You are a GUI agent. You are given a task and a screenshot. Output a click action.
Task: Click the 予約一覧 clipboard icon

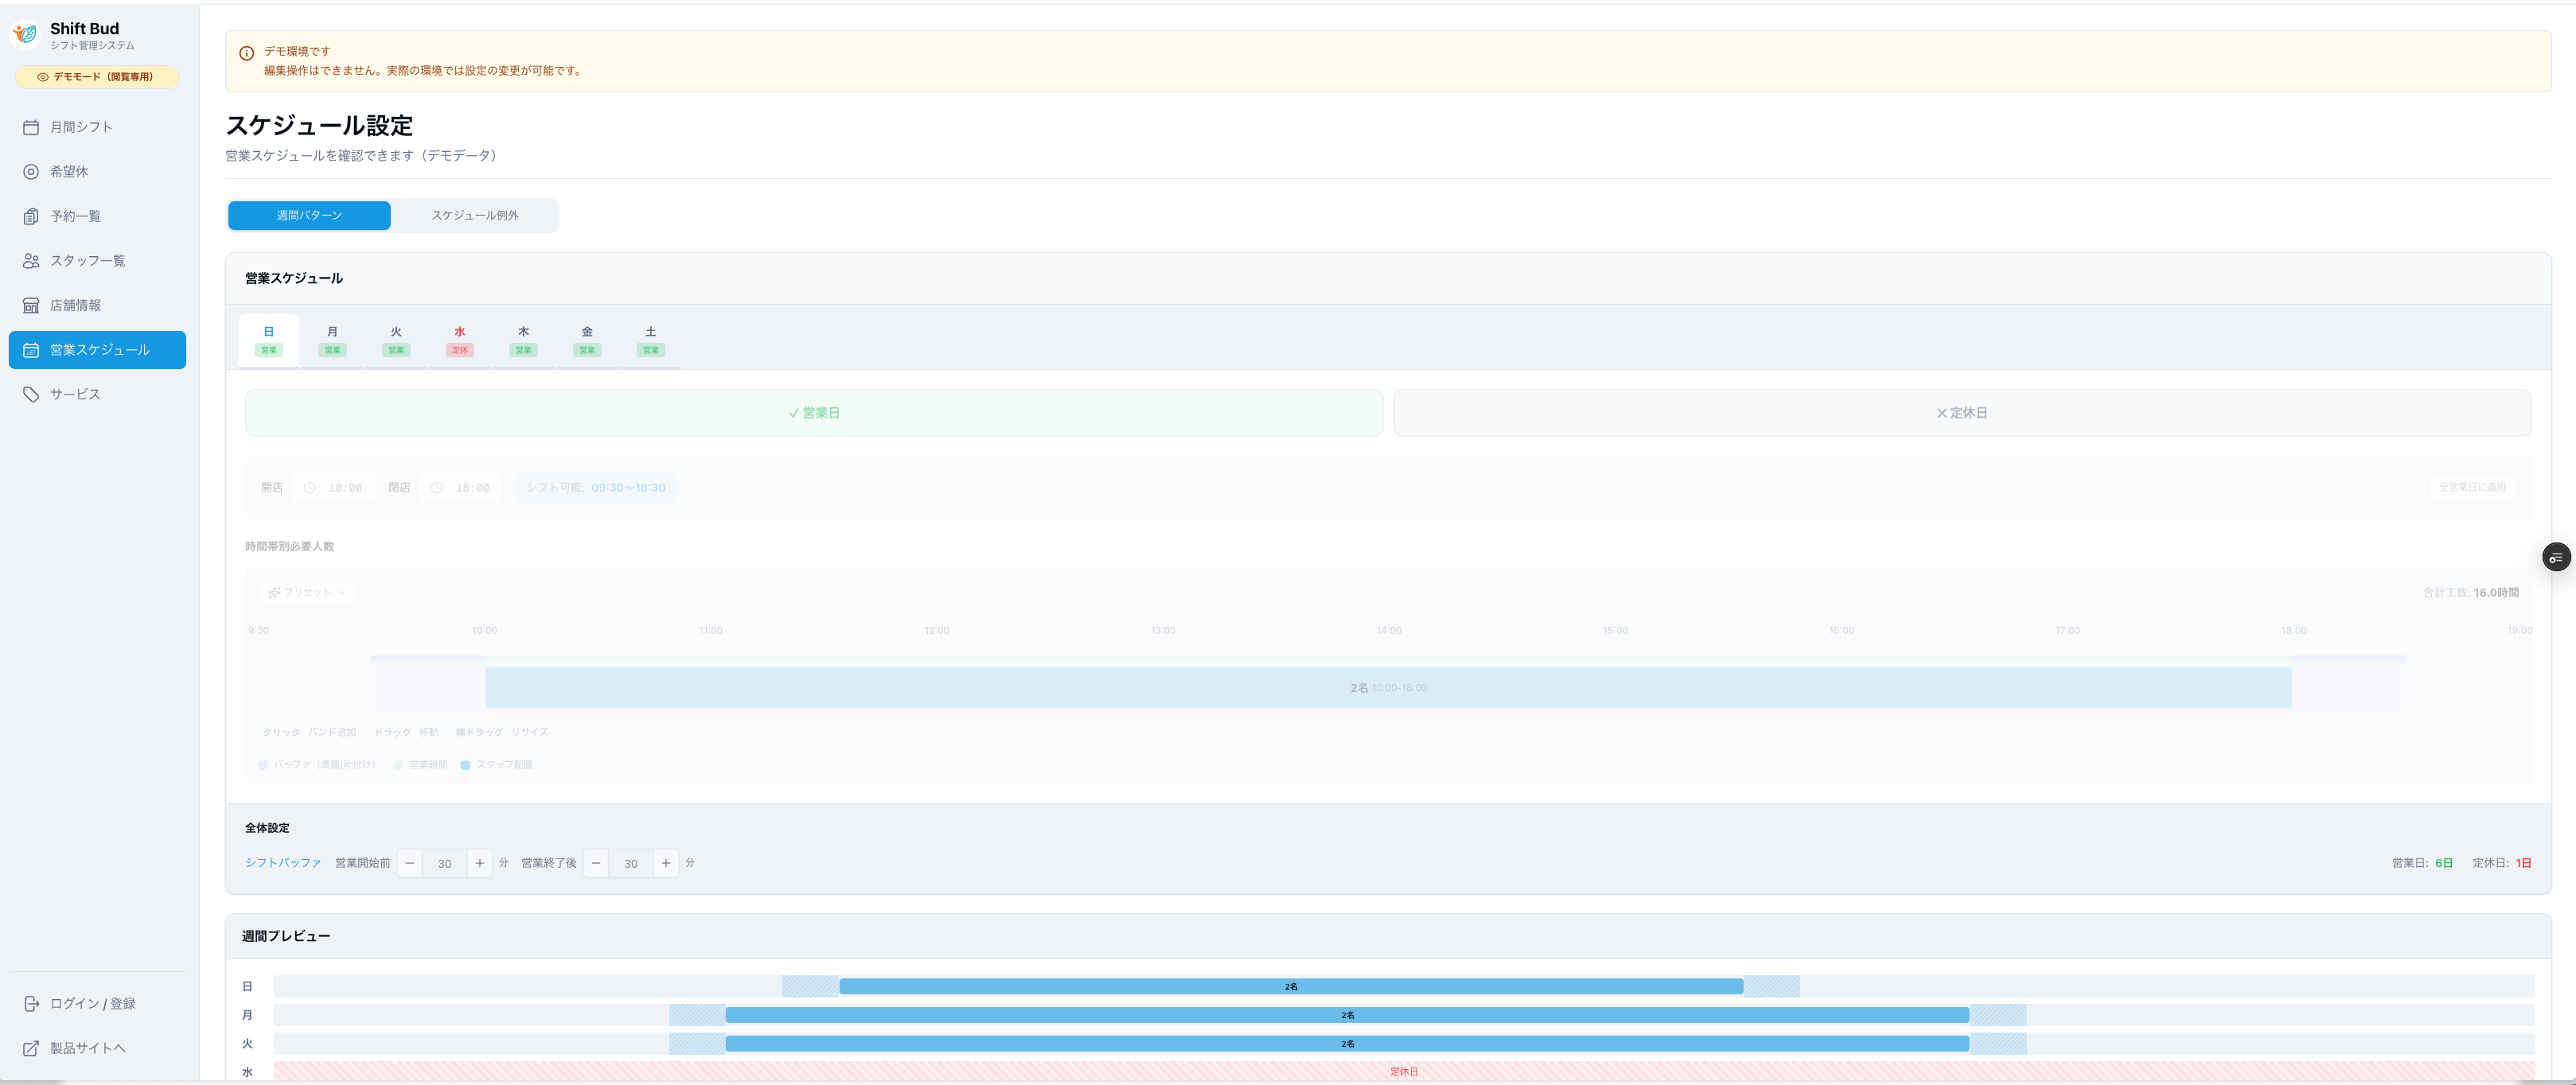[31, 216]
